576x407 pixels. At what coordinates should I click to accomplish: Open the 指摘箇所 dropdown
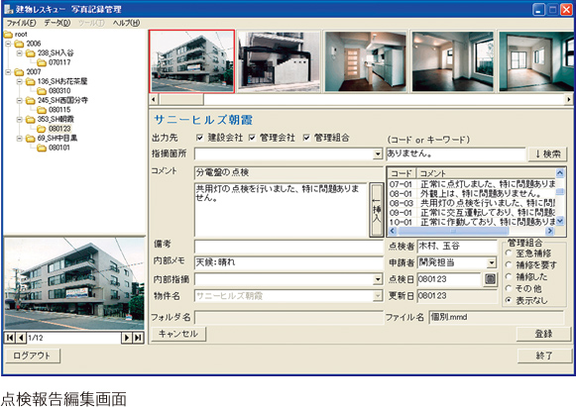pyautogui.click(x=378, y=153)
